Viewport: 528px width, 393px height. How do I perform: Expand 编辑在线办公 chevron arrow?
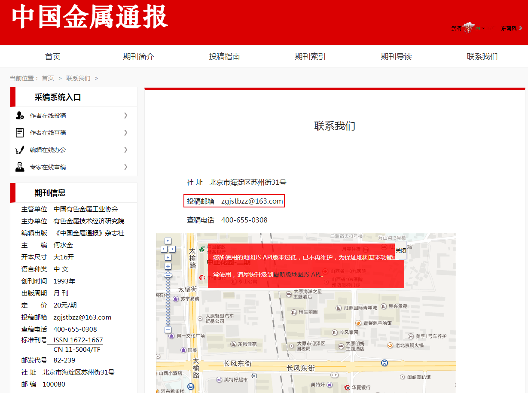125,149
